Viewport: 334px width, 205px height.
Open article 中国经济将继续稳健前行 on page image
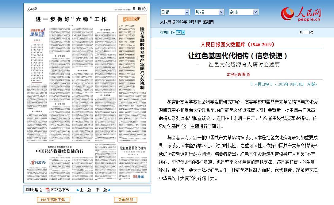(x=60, y=151)
